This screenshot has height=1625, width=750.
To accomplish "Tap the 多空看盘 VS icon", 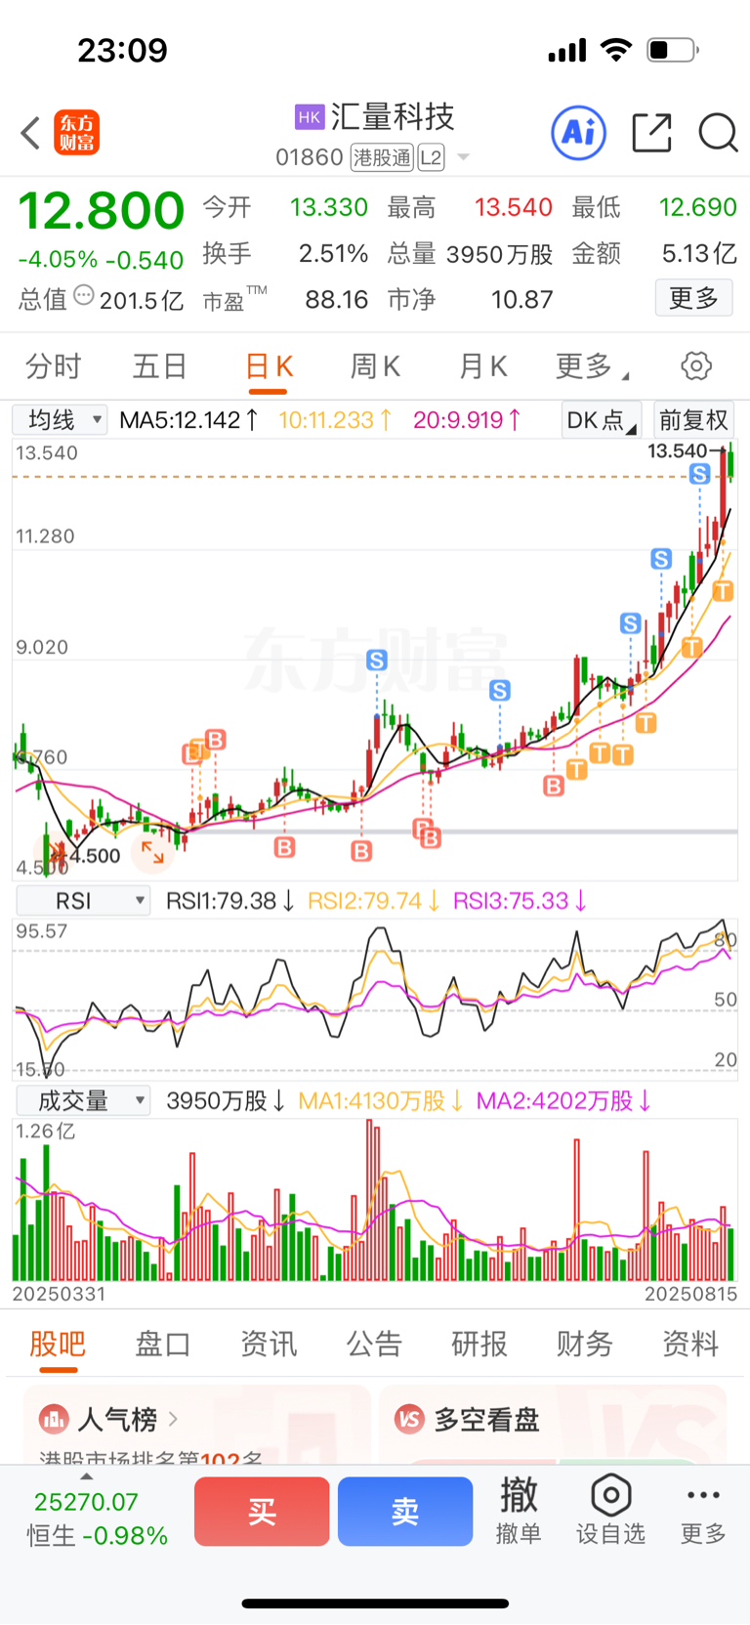I will pos(409,1419).
